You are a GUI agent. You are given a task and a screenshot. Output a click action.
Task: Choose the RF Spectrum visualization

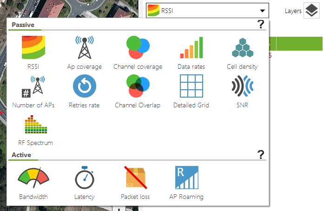(36, 131)
